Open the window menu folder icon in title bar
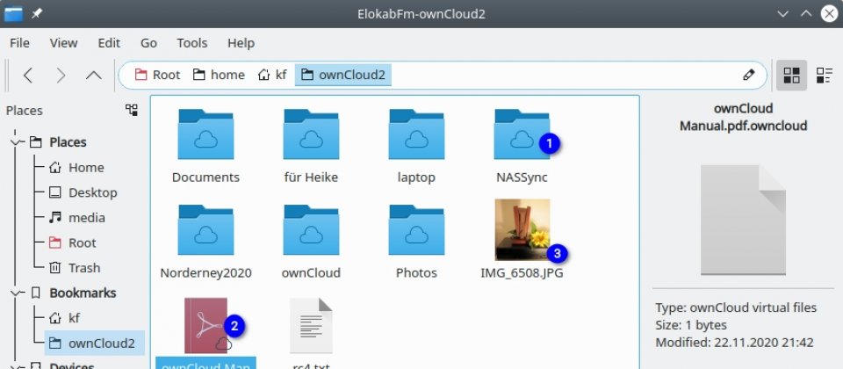The height and width of the screenshot is (369, 843). (x=13, y=13)
